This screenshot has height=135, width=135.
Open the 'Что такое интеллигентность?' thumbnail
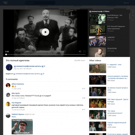coord(98,115)
